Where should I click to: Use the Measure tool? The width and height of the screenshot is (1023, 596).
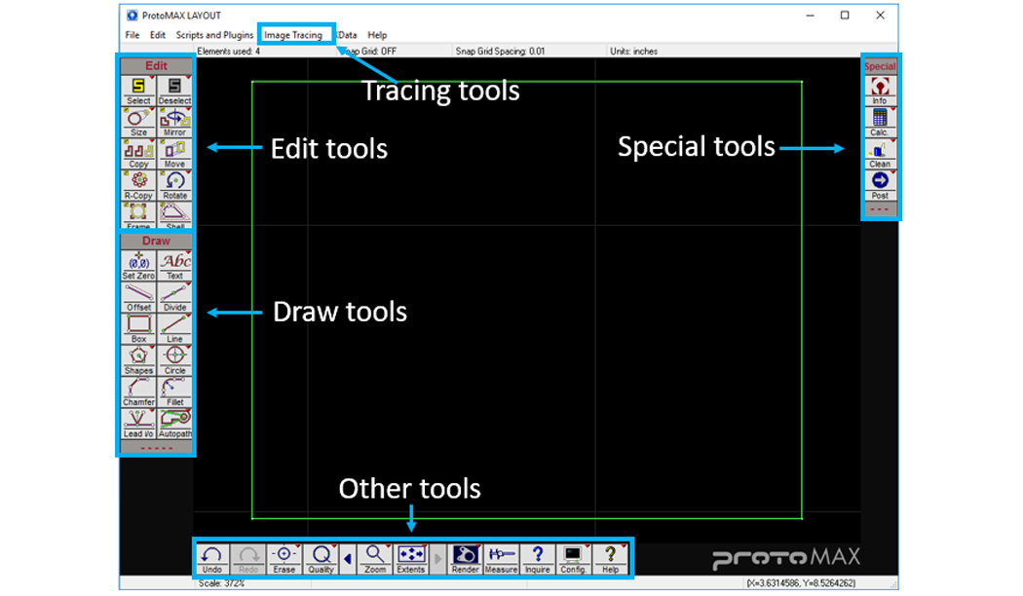(501, 558)
